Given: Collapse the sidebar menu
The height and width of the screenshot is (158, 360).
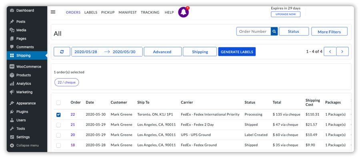Looking at the screenshot, I should [x=27, y=145].
